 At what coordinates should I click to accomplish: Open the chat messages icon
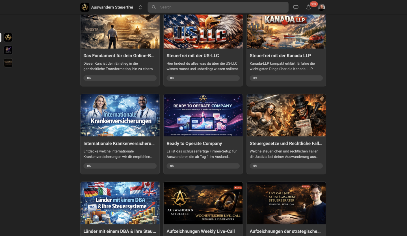coord(296,7)
